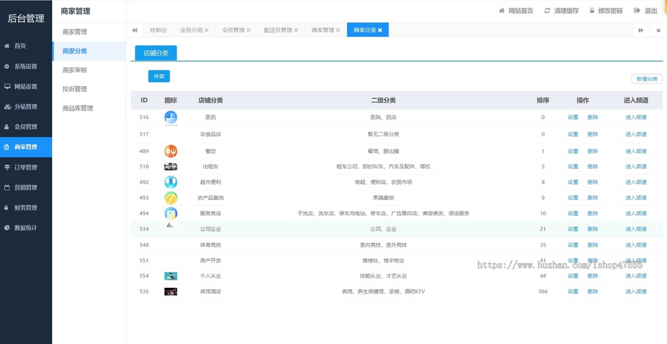Click 进入频道 for the 超市便利 category
Viewport: 667px width, 344px height.
tap(635, 182)
